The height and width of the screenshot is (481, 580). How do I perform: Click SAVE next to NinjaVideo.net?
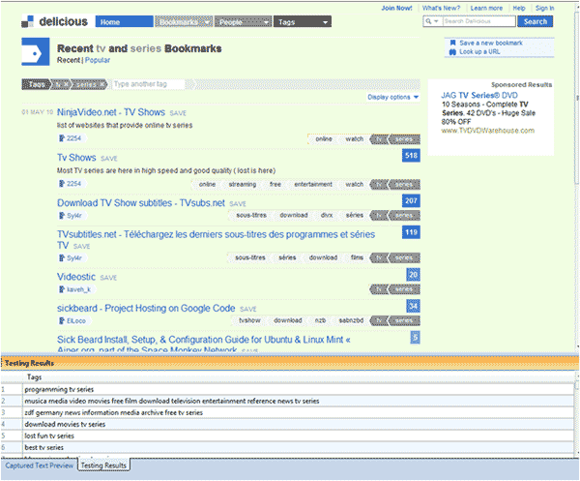pyautogui.click(x=178, y=113)
